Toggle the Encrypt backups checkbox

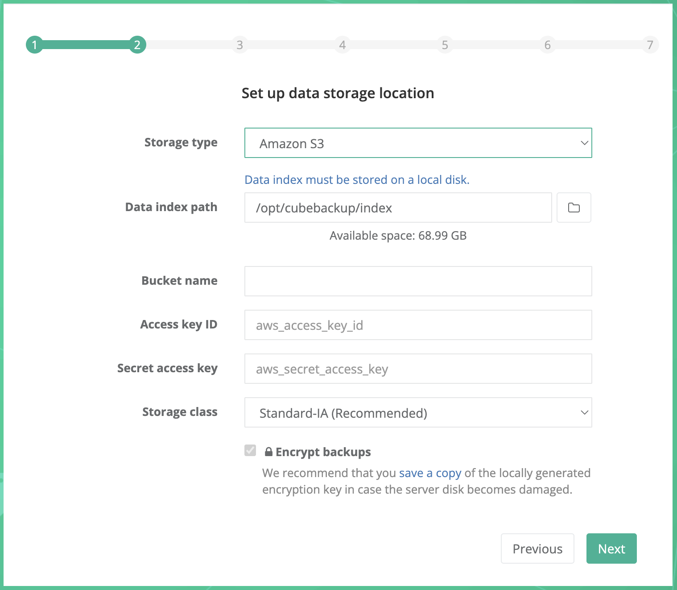coord(250,451)
